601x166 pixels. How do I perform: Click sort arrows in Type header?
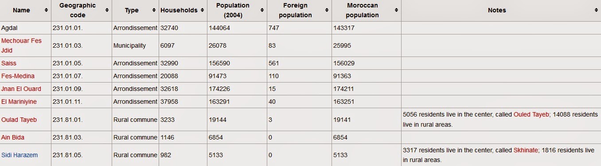[154, 10]
